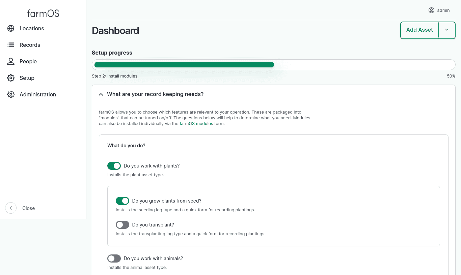
Task: Collapse sidebar with the Close arrow icon
Action: pyautogui.click(x=11, y=208)
